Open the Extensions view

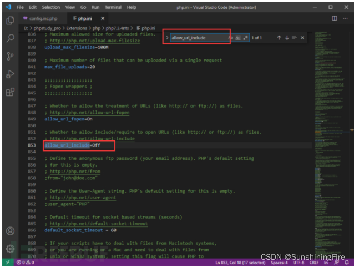pos(10,92)
